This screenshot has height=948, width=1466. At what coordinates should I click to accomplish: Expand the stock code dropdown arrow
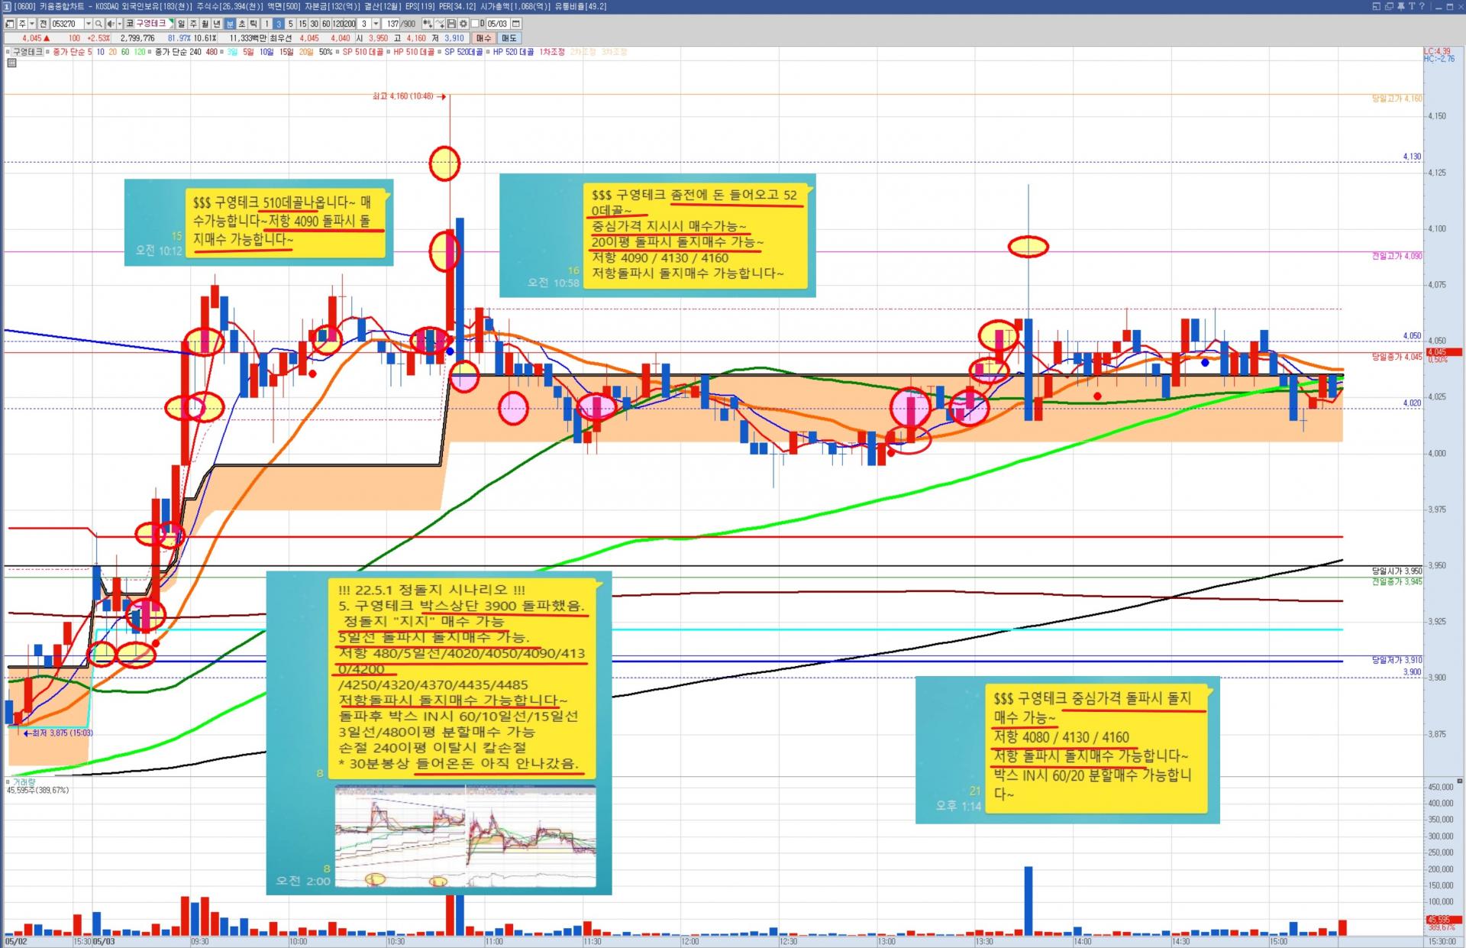(89, 24)
